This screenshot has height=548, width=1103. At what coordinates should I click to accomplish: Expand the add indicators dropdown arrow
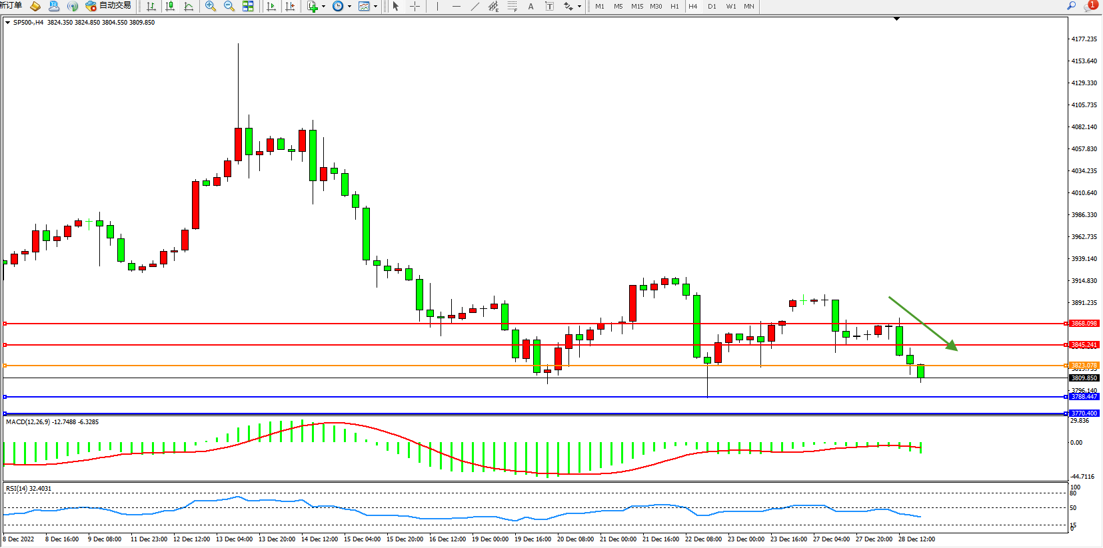[x=323, y=6]
